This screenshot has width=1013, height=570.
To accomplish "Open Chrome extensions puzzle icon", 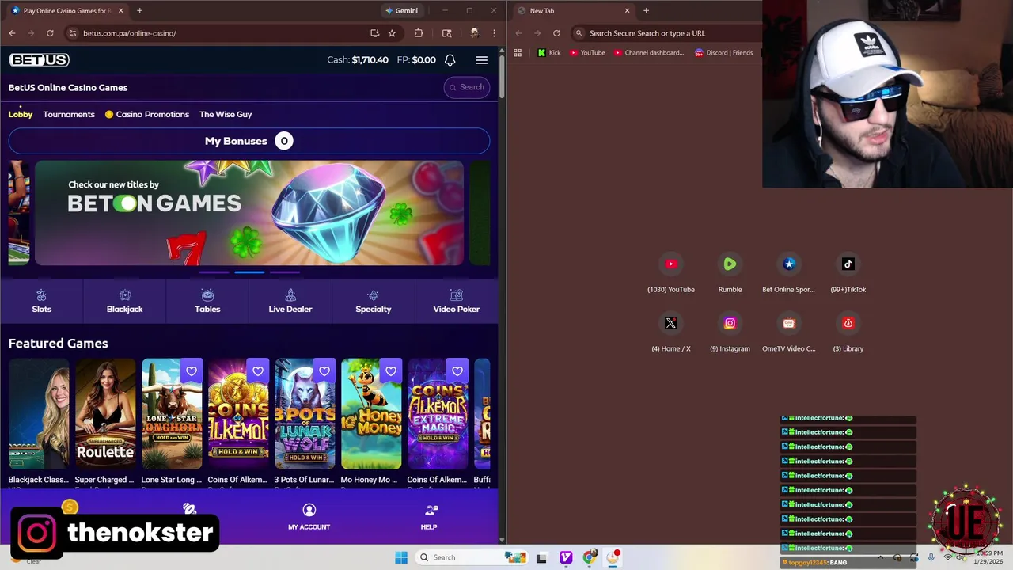I will point(419,33).
